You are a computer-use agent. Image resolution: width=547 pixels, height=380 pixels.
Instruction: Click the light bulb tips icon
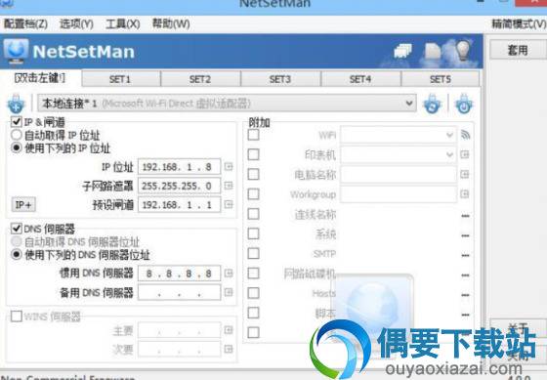coord(463,51)
